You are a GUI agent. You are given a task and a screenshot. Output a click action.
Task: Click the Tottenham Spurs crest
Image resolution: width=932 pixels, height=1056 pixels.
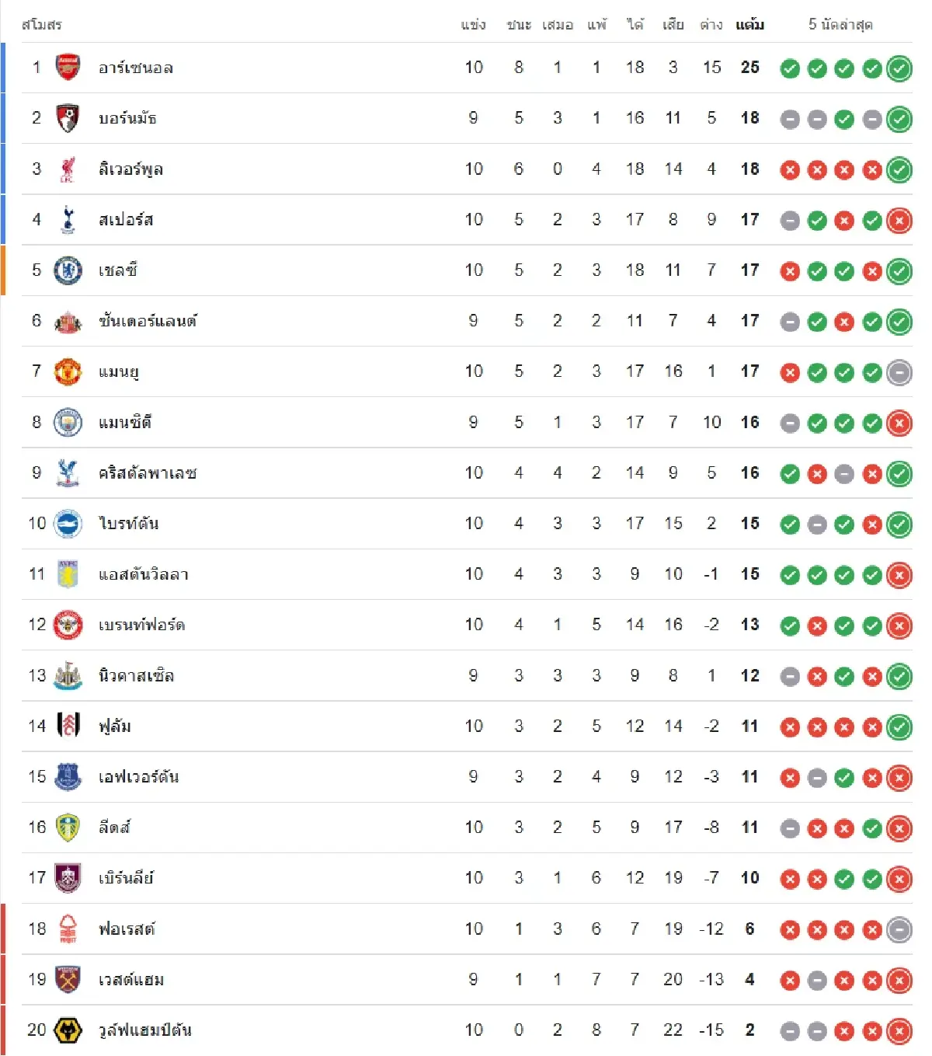(68, 220)
